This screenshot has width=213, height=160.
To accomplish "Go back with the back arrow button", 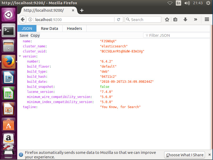I will (x=23, y=19).
